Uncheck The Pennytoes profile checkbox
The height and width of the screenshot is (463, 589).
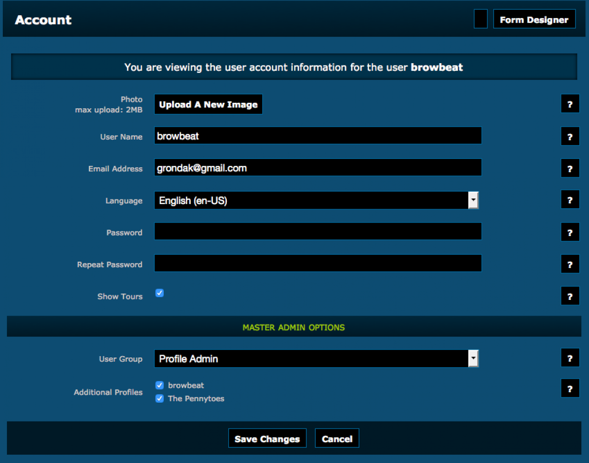pos(160,399)
